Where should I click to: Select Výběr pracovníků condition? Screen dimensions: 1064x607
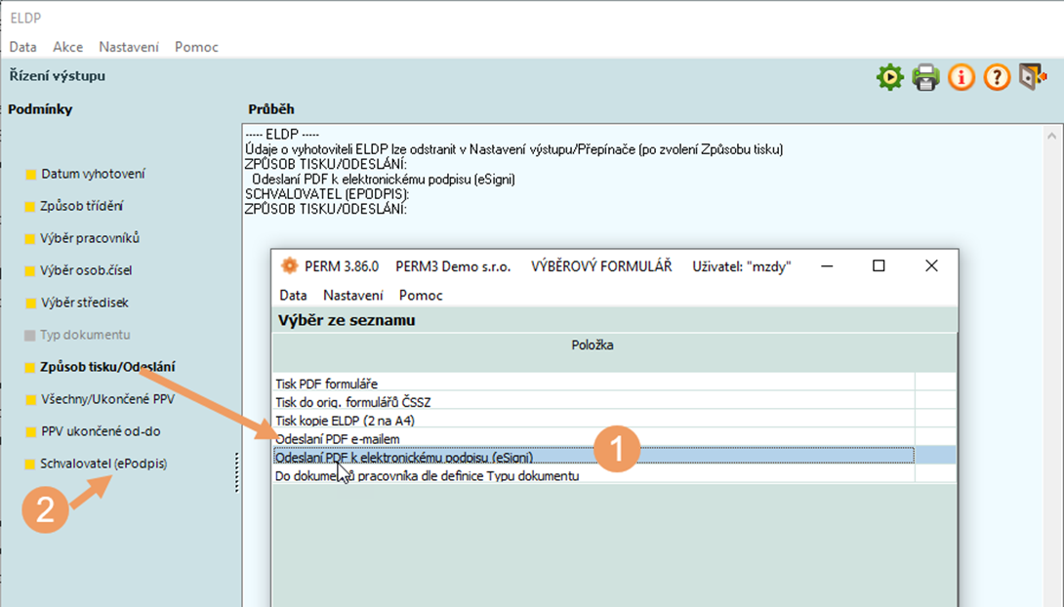point(90,239)
